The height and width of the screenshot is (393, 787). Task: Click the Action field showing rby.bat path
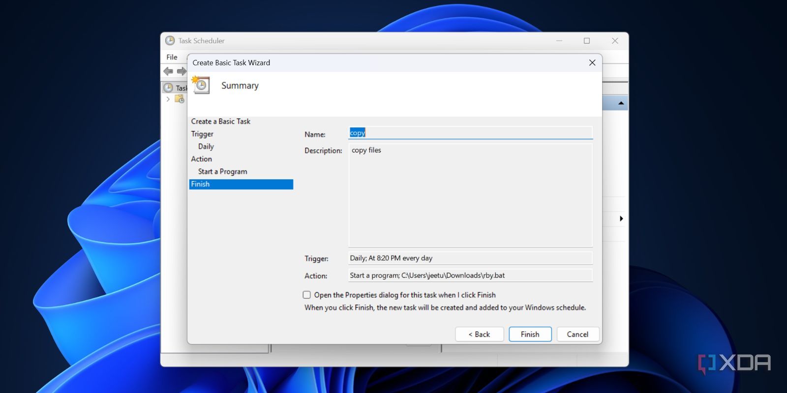pos(470,275)
